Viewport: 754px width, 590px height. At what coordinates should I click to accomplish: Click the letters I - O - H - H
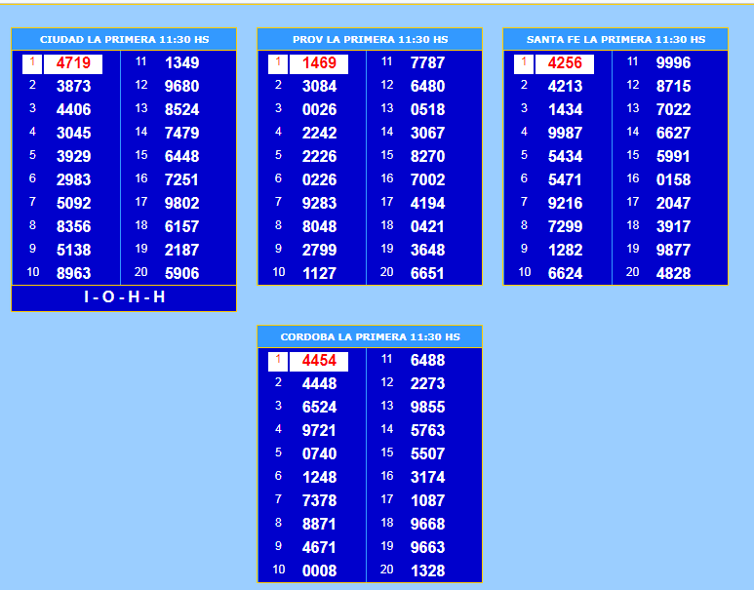(124, 297)
